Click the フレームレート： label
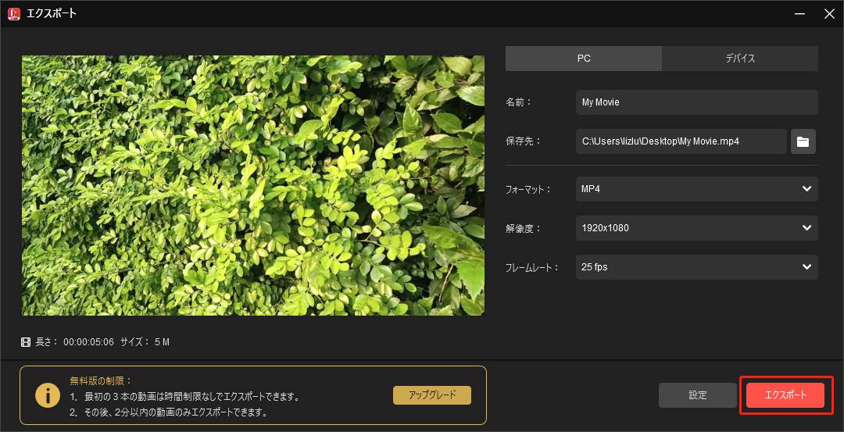The image size is (844, 432). (x=532, y=267)
